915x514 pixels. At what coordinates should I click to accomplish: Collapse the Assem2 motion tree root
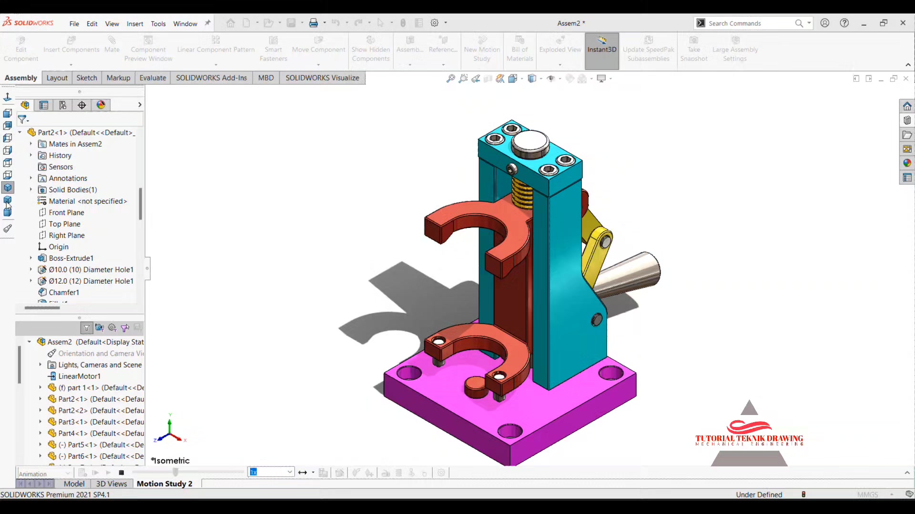coord(29,342)
